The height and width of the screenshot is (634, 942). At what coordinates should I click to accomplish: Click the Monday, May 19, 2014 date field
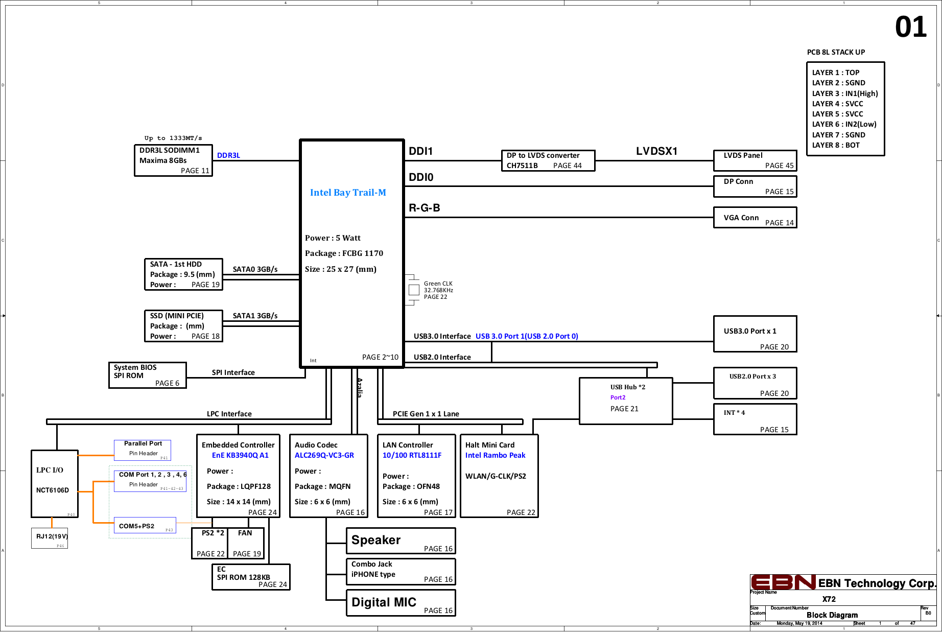pos(799,623)
